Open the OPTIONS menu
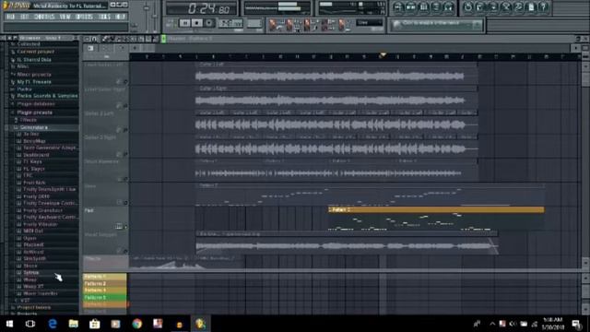 (84, 17)
